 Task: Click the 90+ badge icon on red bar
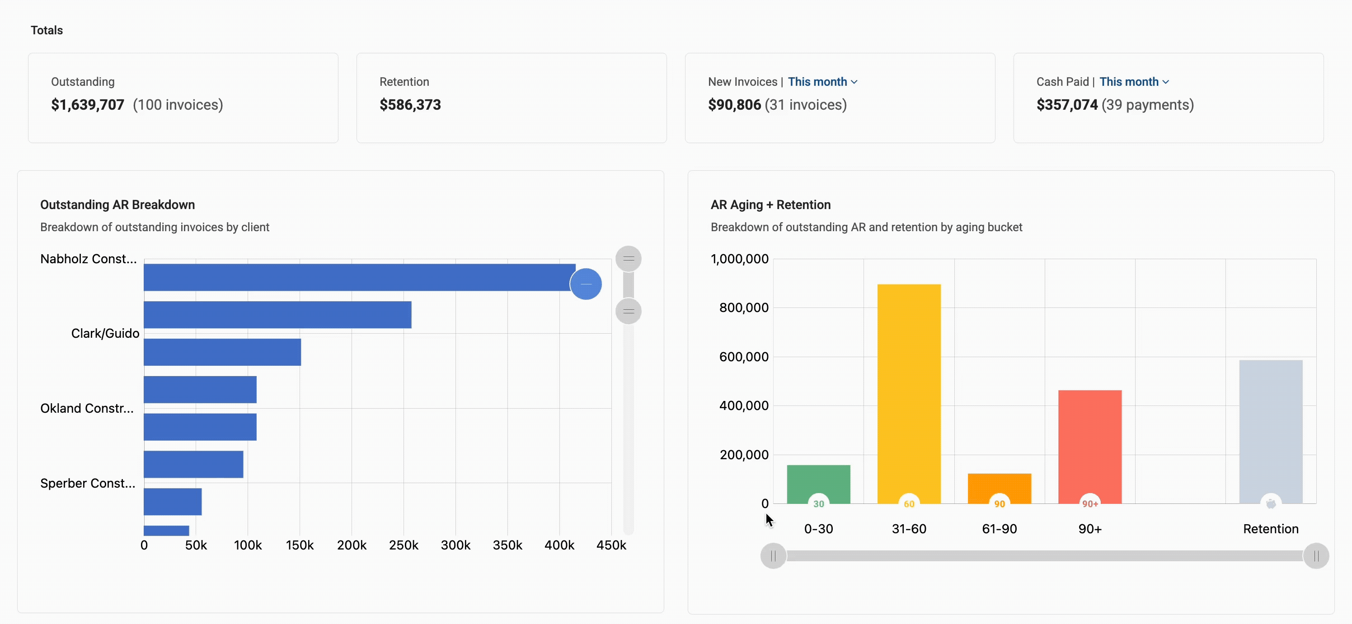click(1089, 503)
